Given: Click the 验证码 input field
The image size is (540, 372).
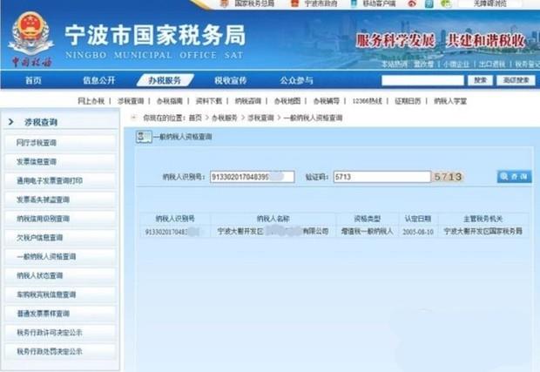Looking at the screenshot, I should (382, 177).
